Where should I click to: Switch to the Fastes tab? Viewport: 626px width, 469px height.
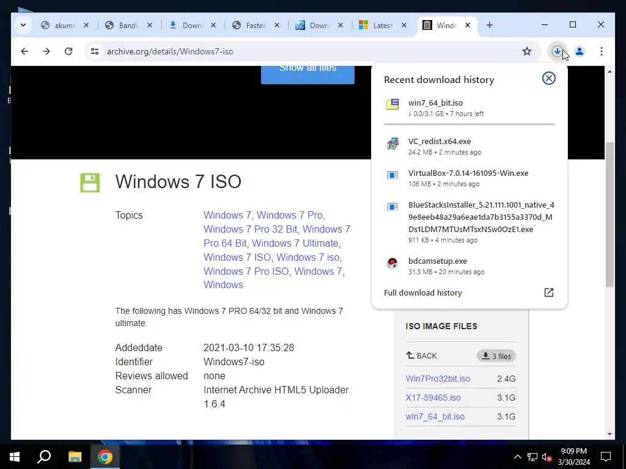[256, 25]
